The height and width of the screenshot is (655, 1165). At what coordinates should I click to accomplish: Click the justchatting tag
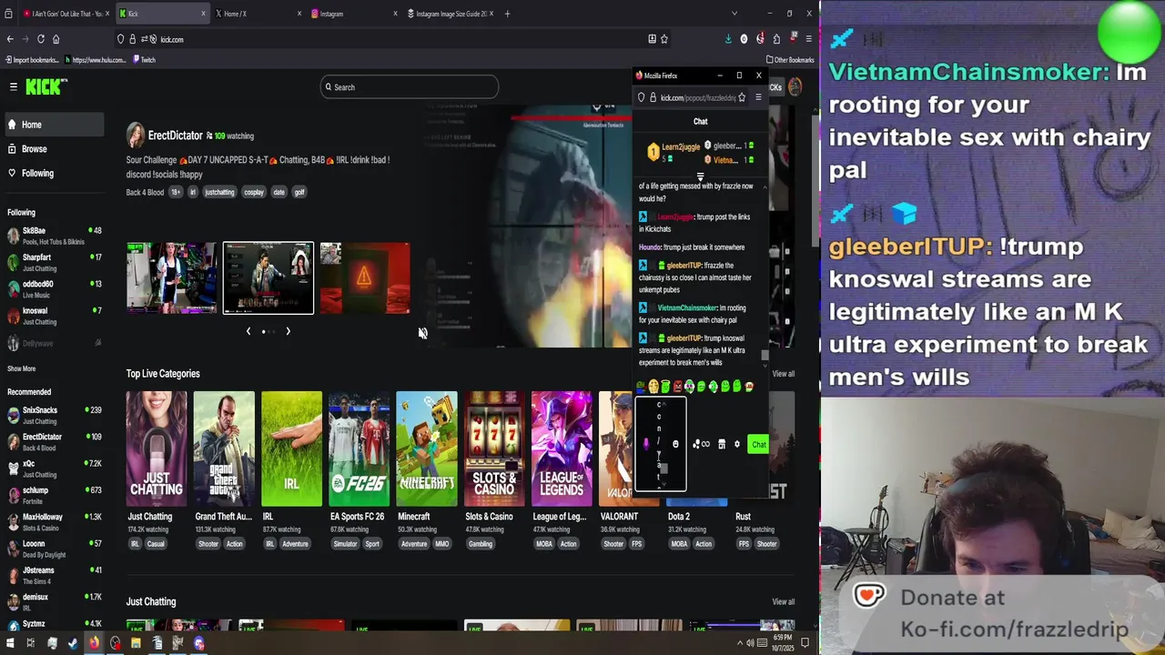coord(219,192)
